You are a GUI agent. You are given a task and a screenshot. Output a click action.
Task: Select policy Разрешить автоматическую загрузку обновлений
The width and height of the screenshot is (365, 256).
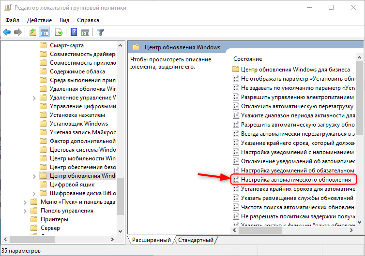coord(294,125)
